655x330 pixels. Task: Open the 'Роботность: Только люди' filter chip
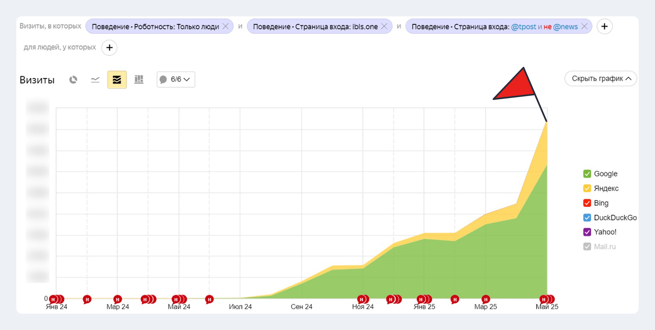155,27
